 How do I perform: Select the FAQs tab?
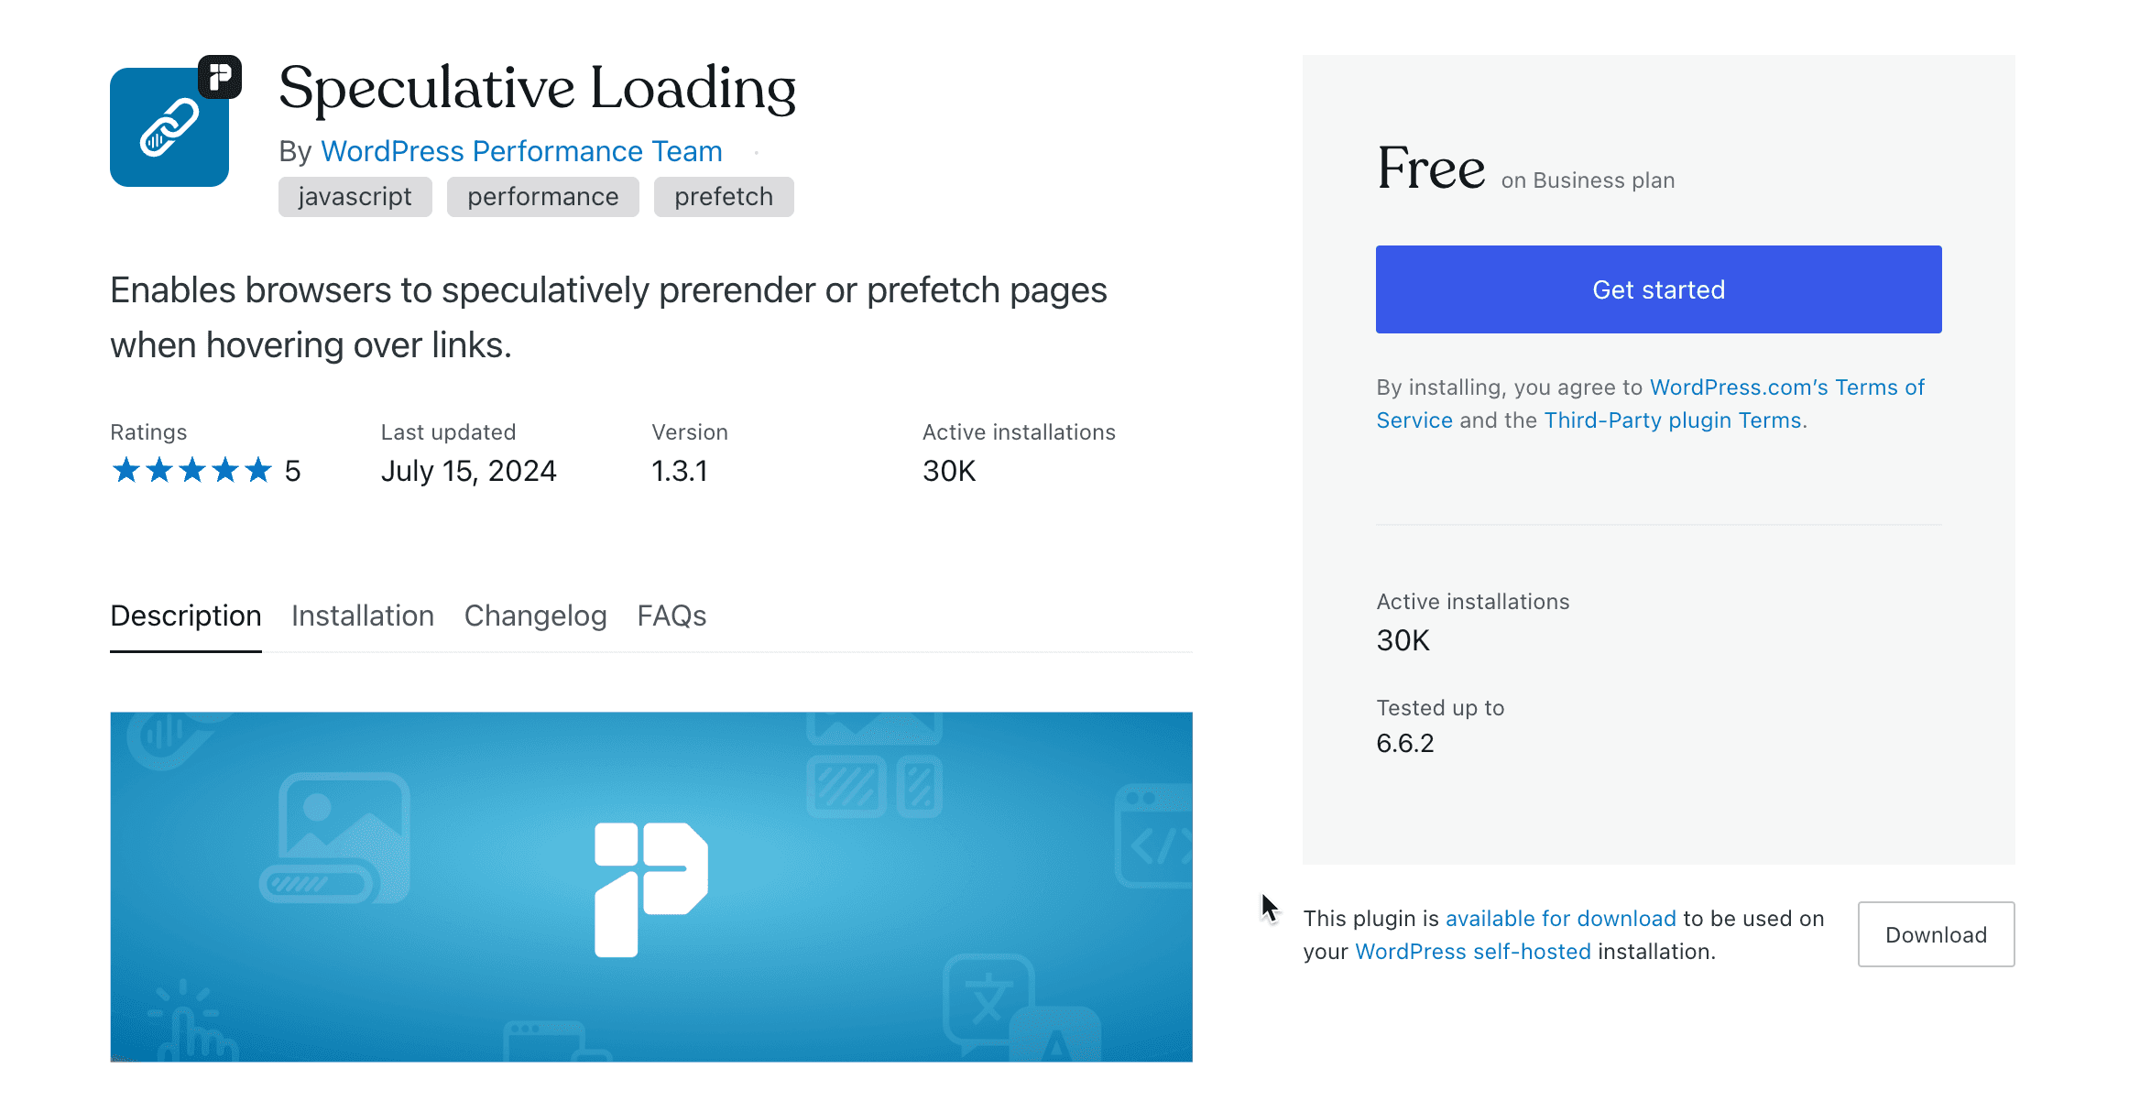click(671, 616)
